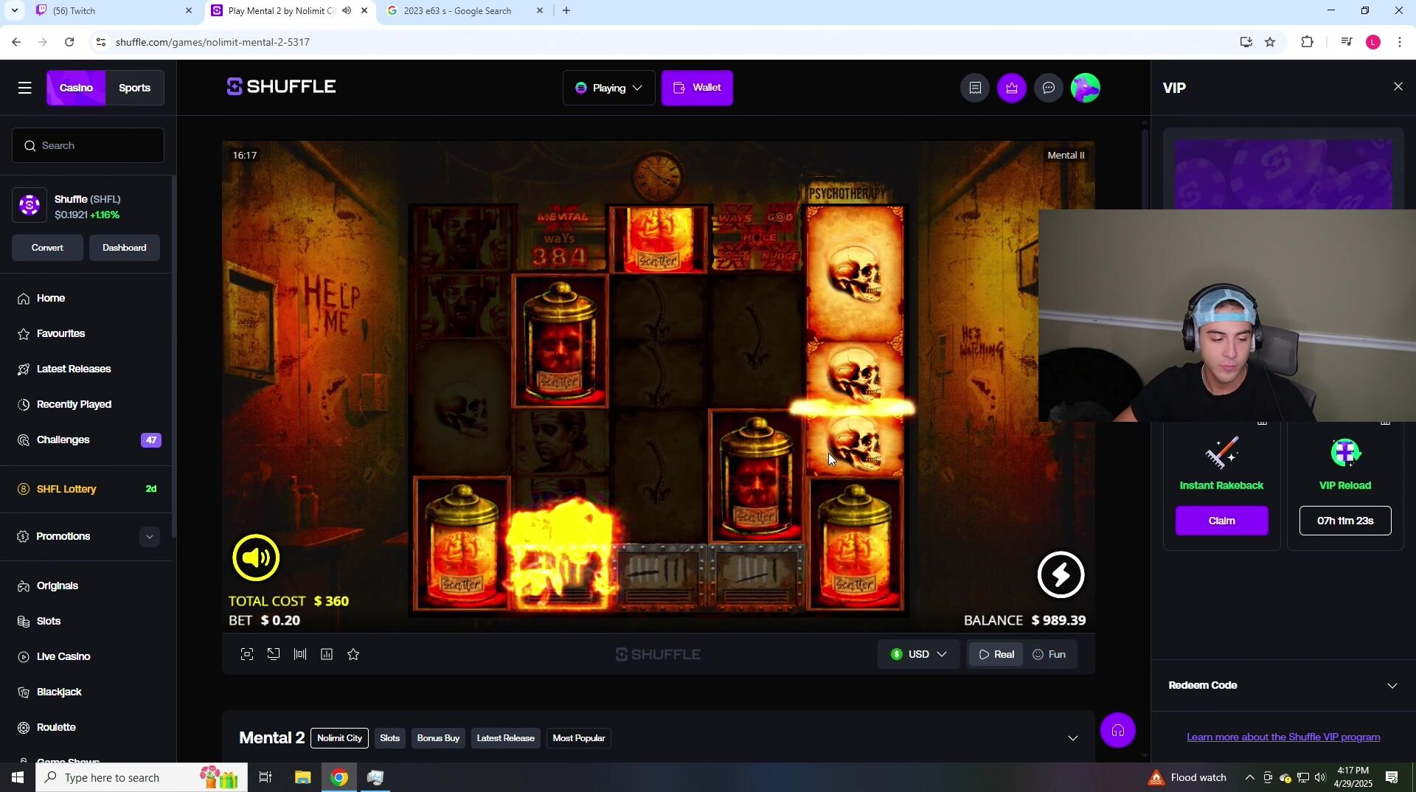Open the Wallet
This screenshot has height=792, width=1416.
697,88
